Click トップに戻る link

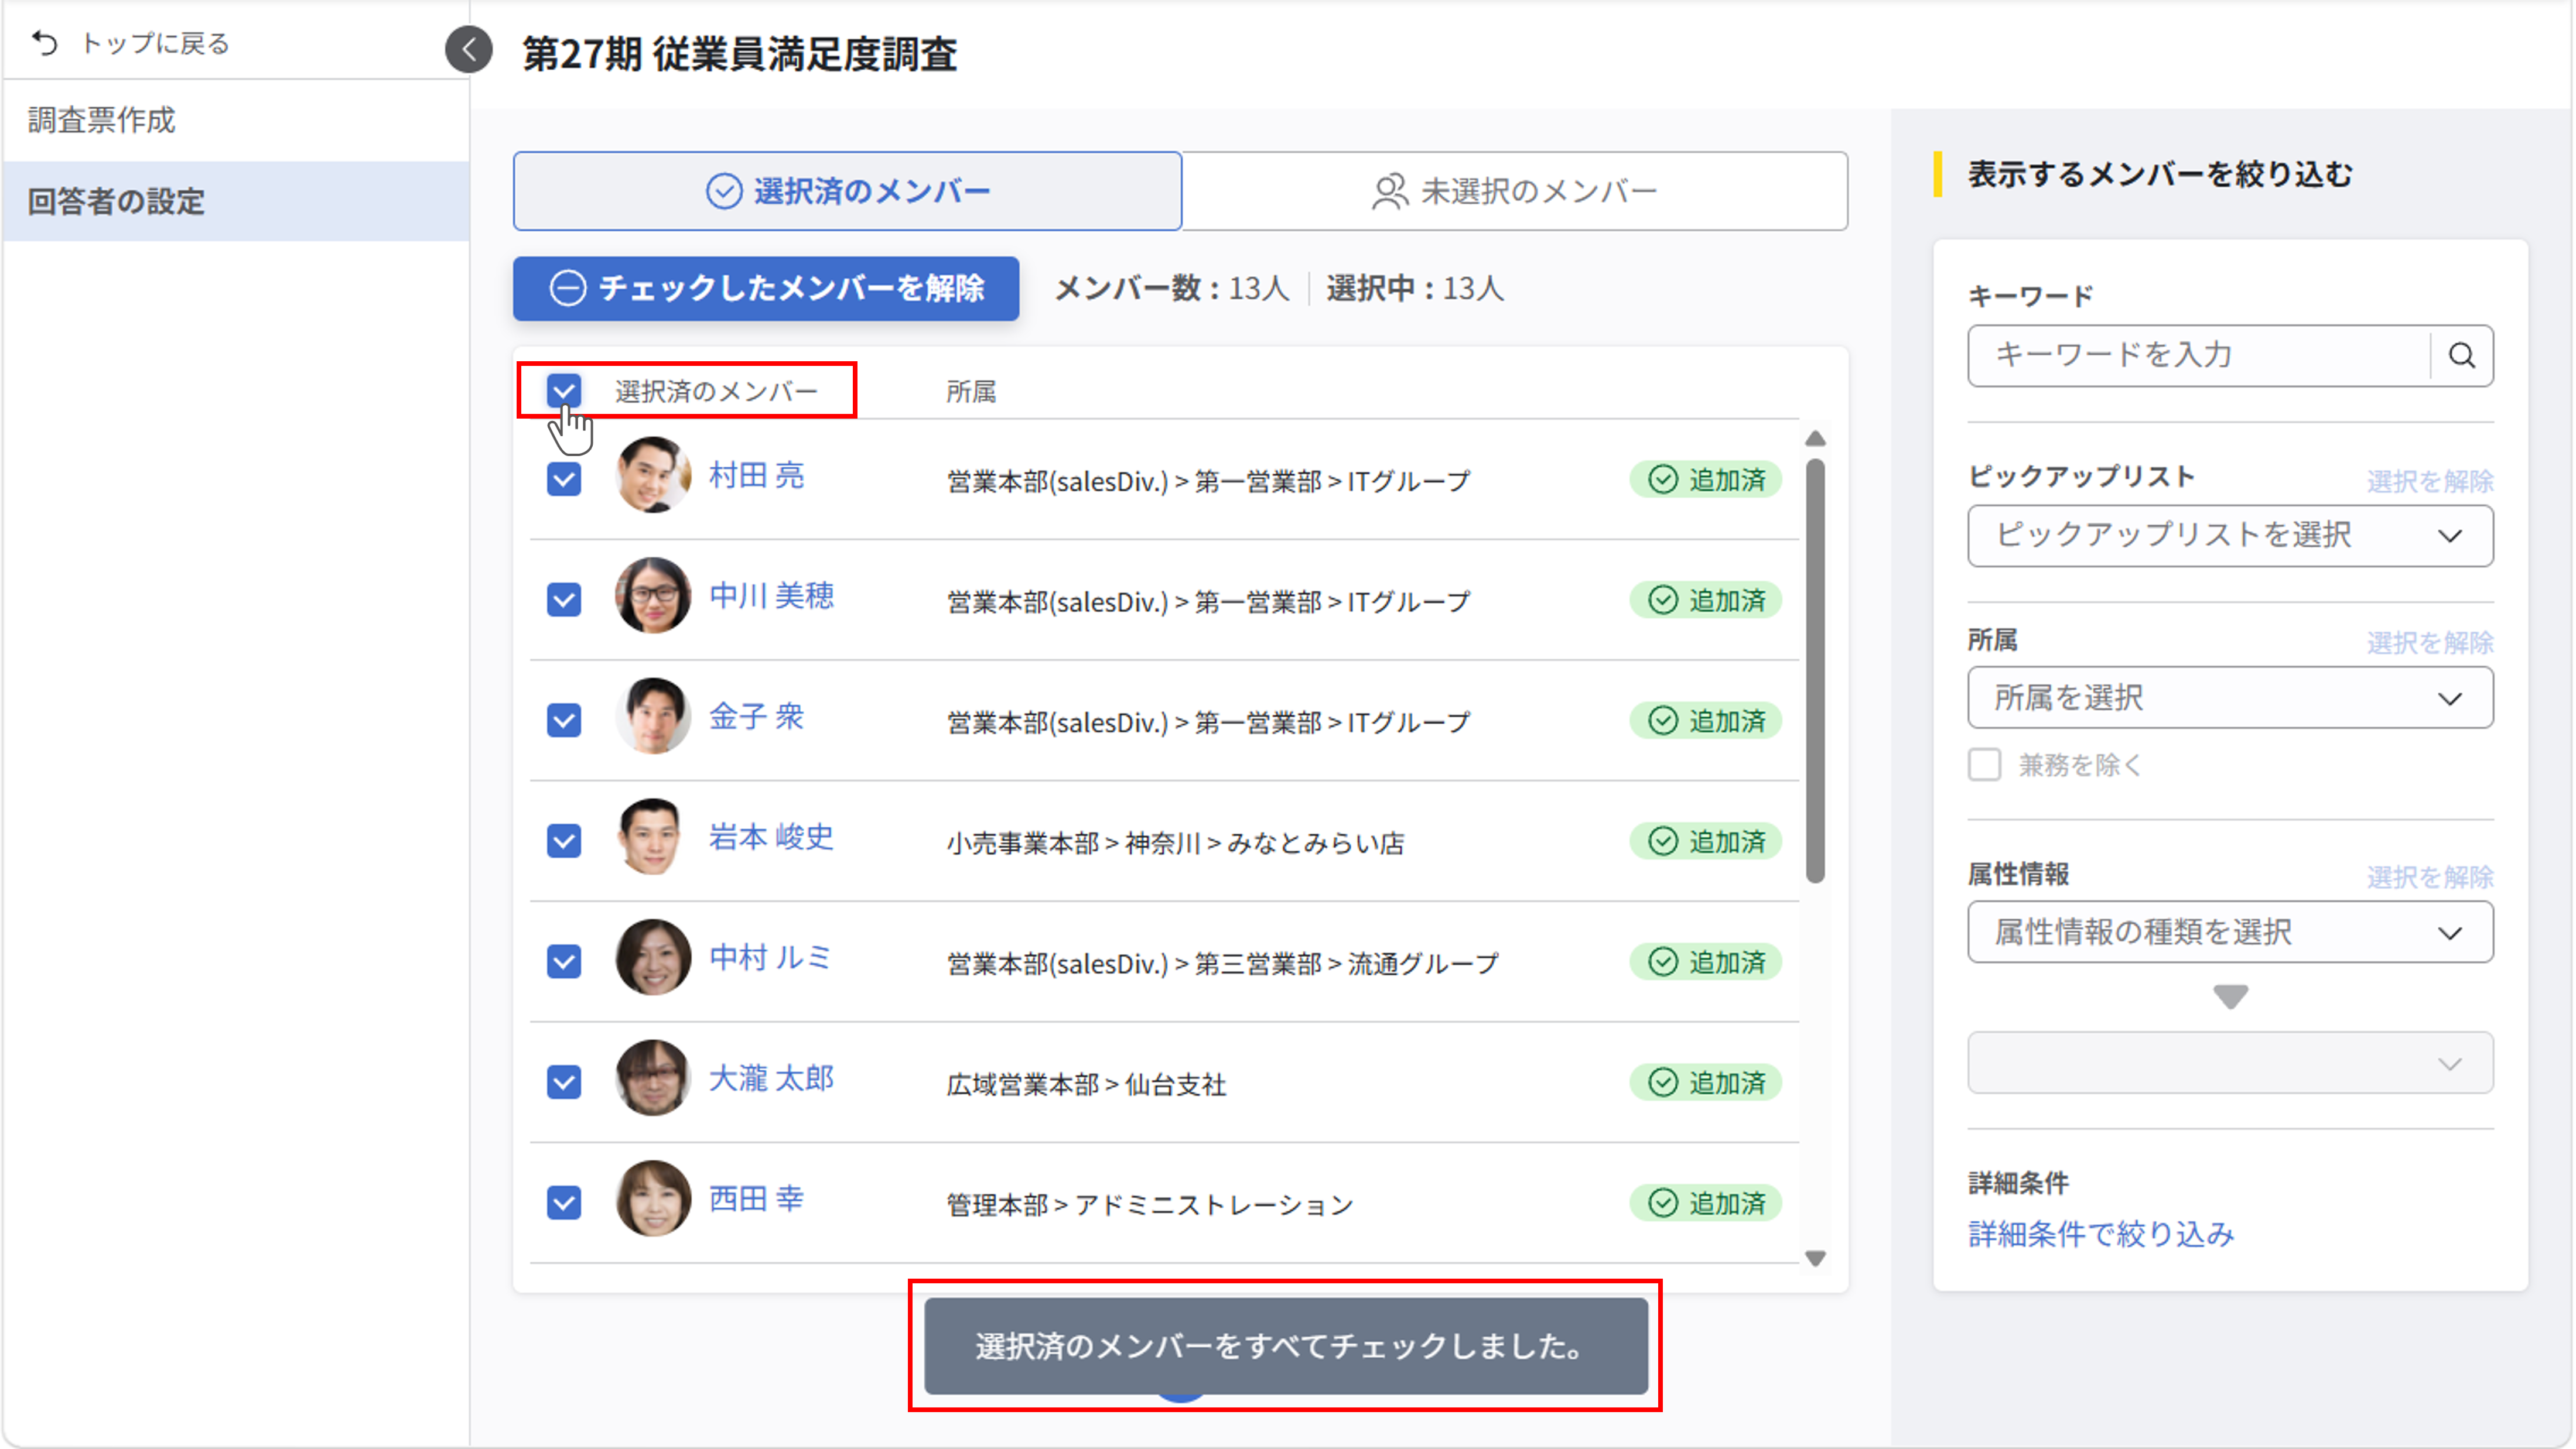[155, 43]
